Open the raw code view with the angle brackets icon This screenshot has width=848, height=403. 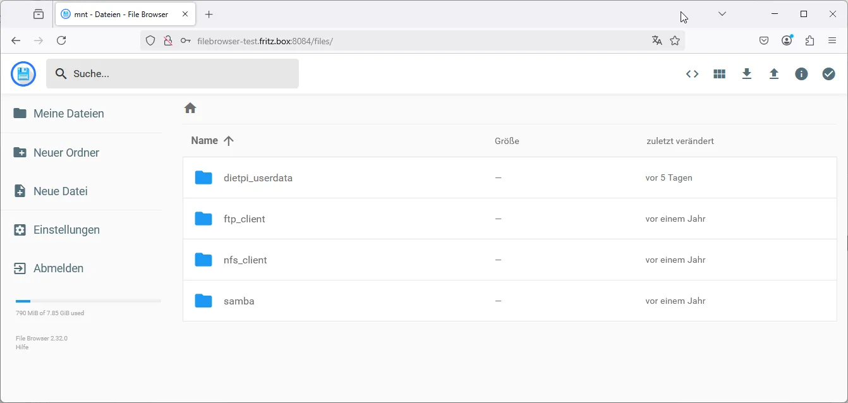692,74
